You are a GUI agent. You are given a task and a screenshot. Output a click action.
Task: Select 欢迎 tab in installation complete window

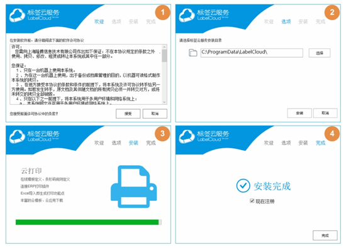pyautogui.click(x=269, y=143)
